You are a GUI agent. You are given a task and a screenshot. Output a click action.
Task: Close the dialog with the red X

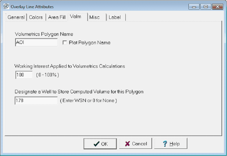pos(218,7)
